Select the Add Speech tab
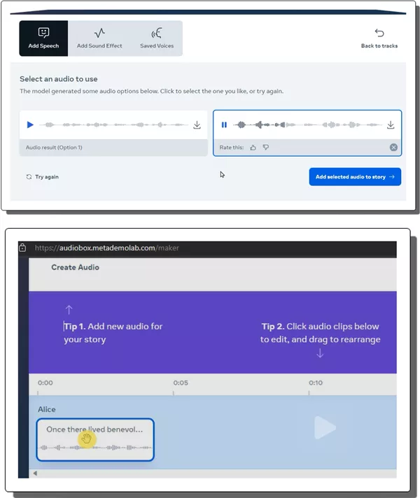This screenshot has width=420, height=498. click(43, 38)
